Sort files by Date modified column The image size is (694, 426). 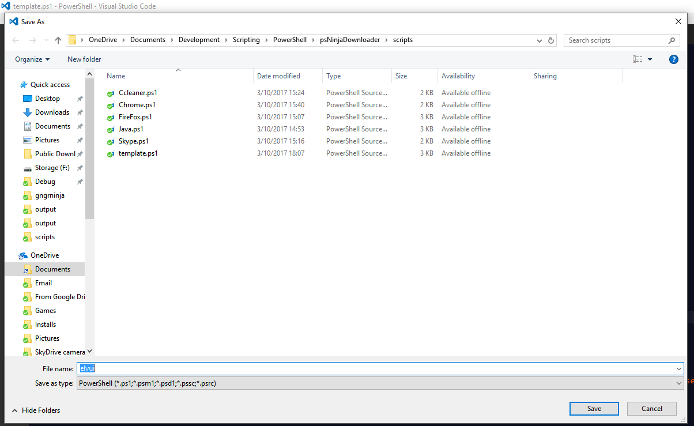pos(278,76)
